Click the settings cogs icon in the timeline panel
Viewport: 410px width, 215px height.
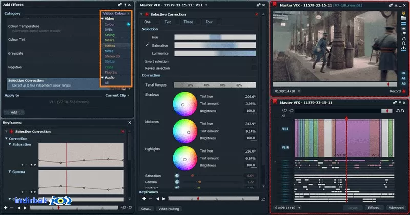pos(395,103)
